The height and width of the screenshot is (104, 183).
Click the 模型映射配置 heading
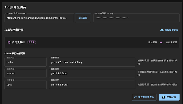pyautogui.click(x=14, y=30)
